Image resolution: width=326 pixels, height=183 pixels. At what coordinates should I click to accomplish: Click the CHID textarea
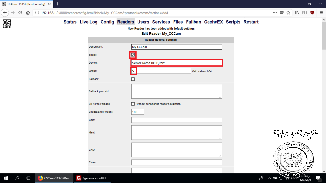tap(177, 150)
